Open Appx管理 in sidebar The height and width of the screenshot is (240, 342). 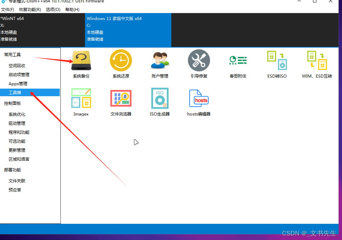coord(18,84)
